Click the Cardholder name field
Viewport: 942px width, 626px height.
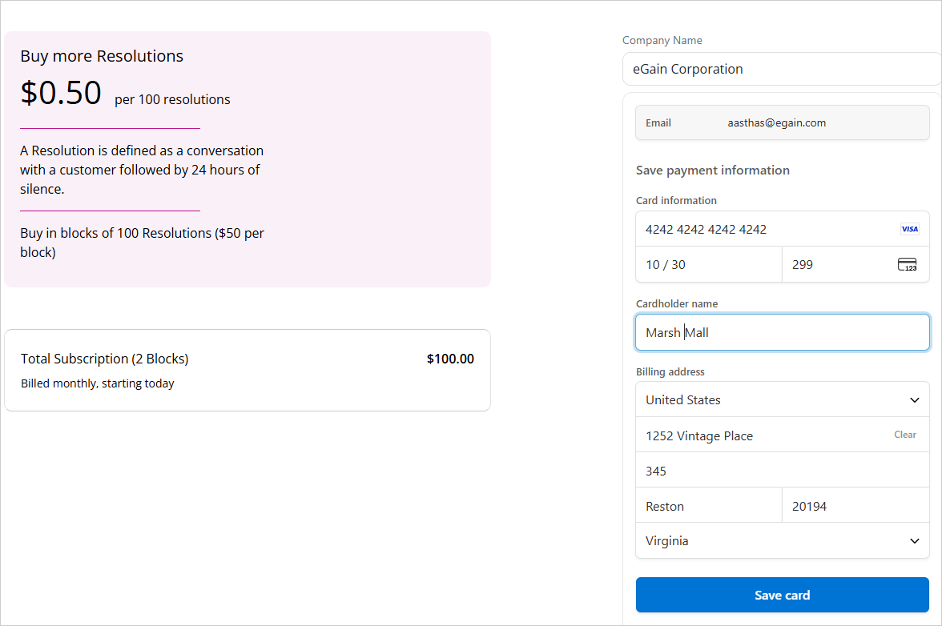click(782, 332)
